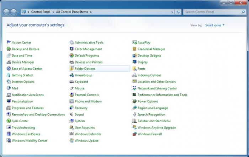Open Windows Anytime Upgrade link
This screenshot has width=249, height=157.
tap(157, 128)
